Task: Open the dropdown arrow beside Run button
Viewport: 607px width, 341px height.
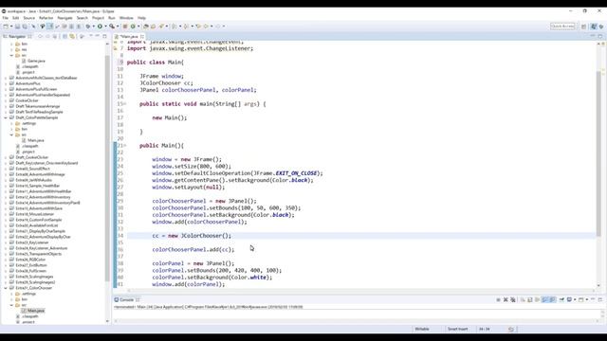Action: tap(105, 27)
